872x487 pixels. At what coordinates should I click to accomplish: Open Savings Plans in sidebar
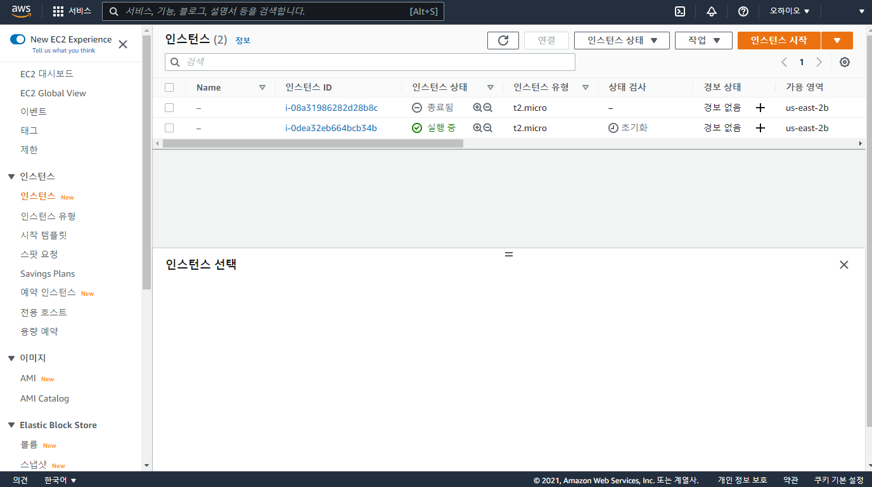pyautogui.click(x=48, y=274)
